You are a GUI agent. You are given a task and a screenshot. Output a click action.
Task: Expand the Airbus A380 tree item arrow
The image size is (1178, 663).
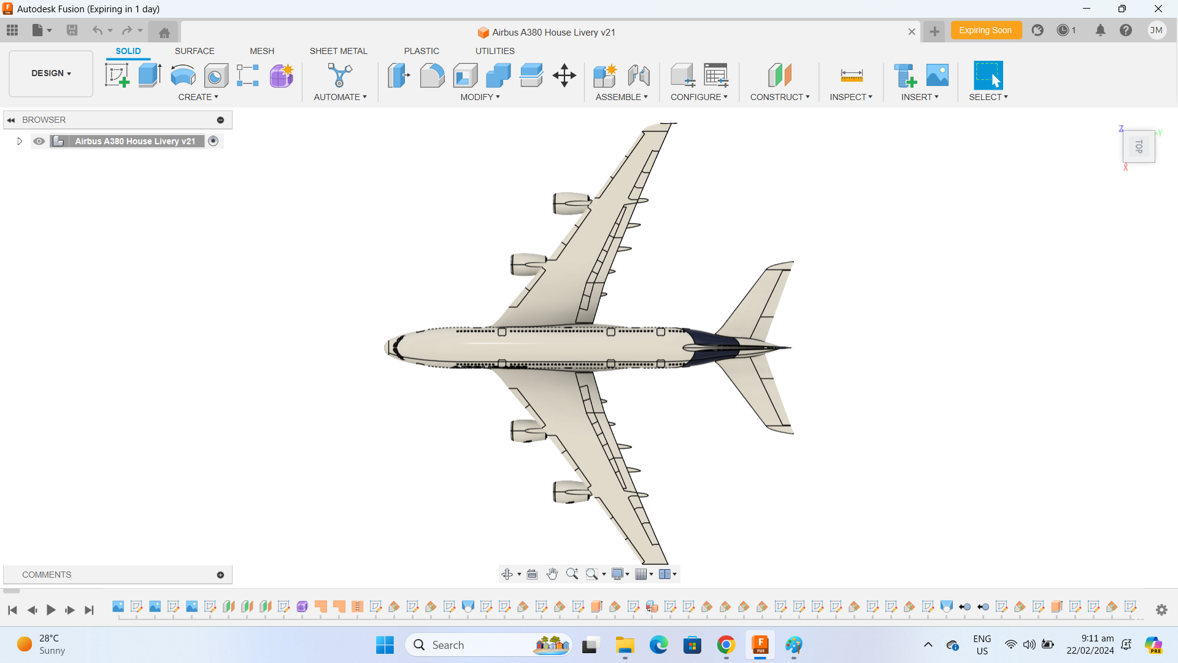pos(19,141)
